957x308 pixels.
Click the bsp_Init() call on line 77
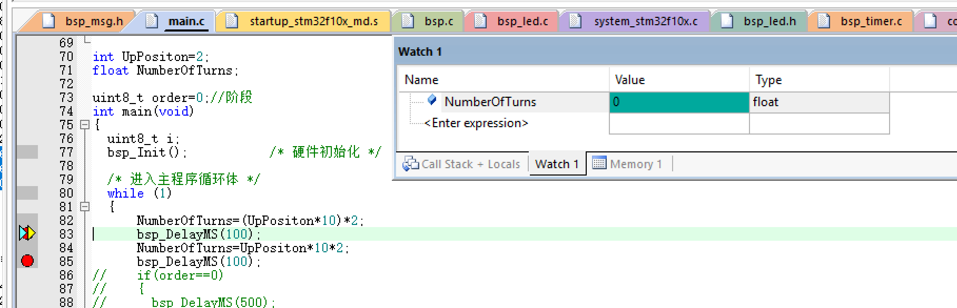click(x=147, y=152)
